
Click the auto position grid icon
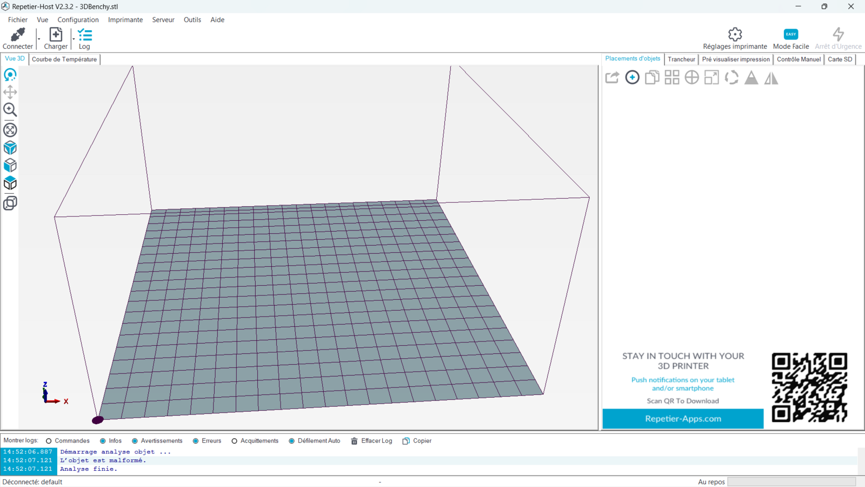[672, 77]
